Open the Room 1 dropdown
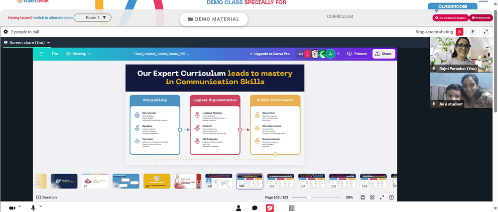498x212 pixels. (93, 18)
